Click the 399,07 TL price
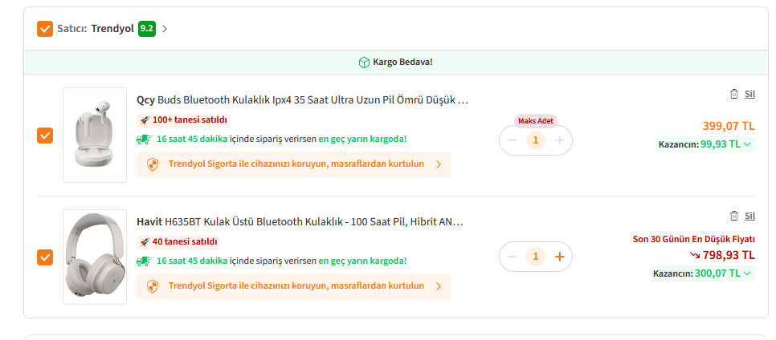 point(729,126)
